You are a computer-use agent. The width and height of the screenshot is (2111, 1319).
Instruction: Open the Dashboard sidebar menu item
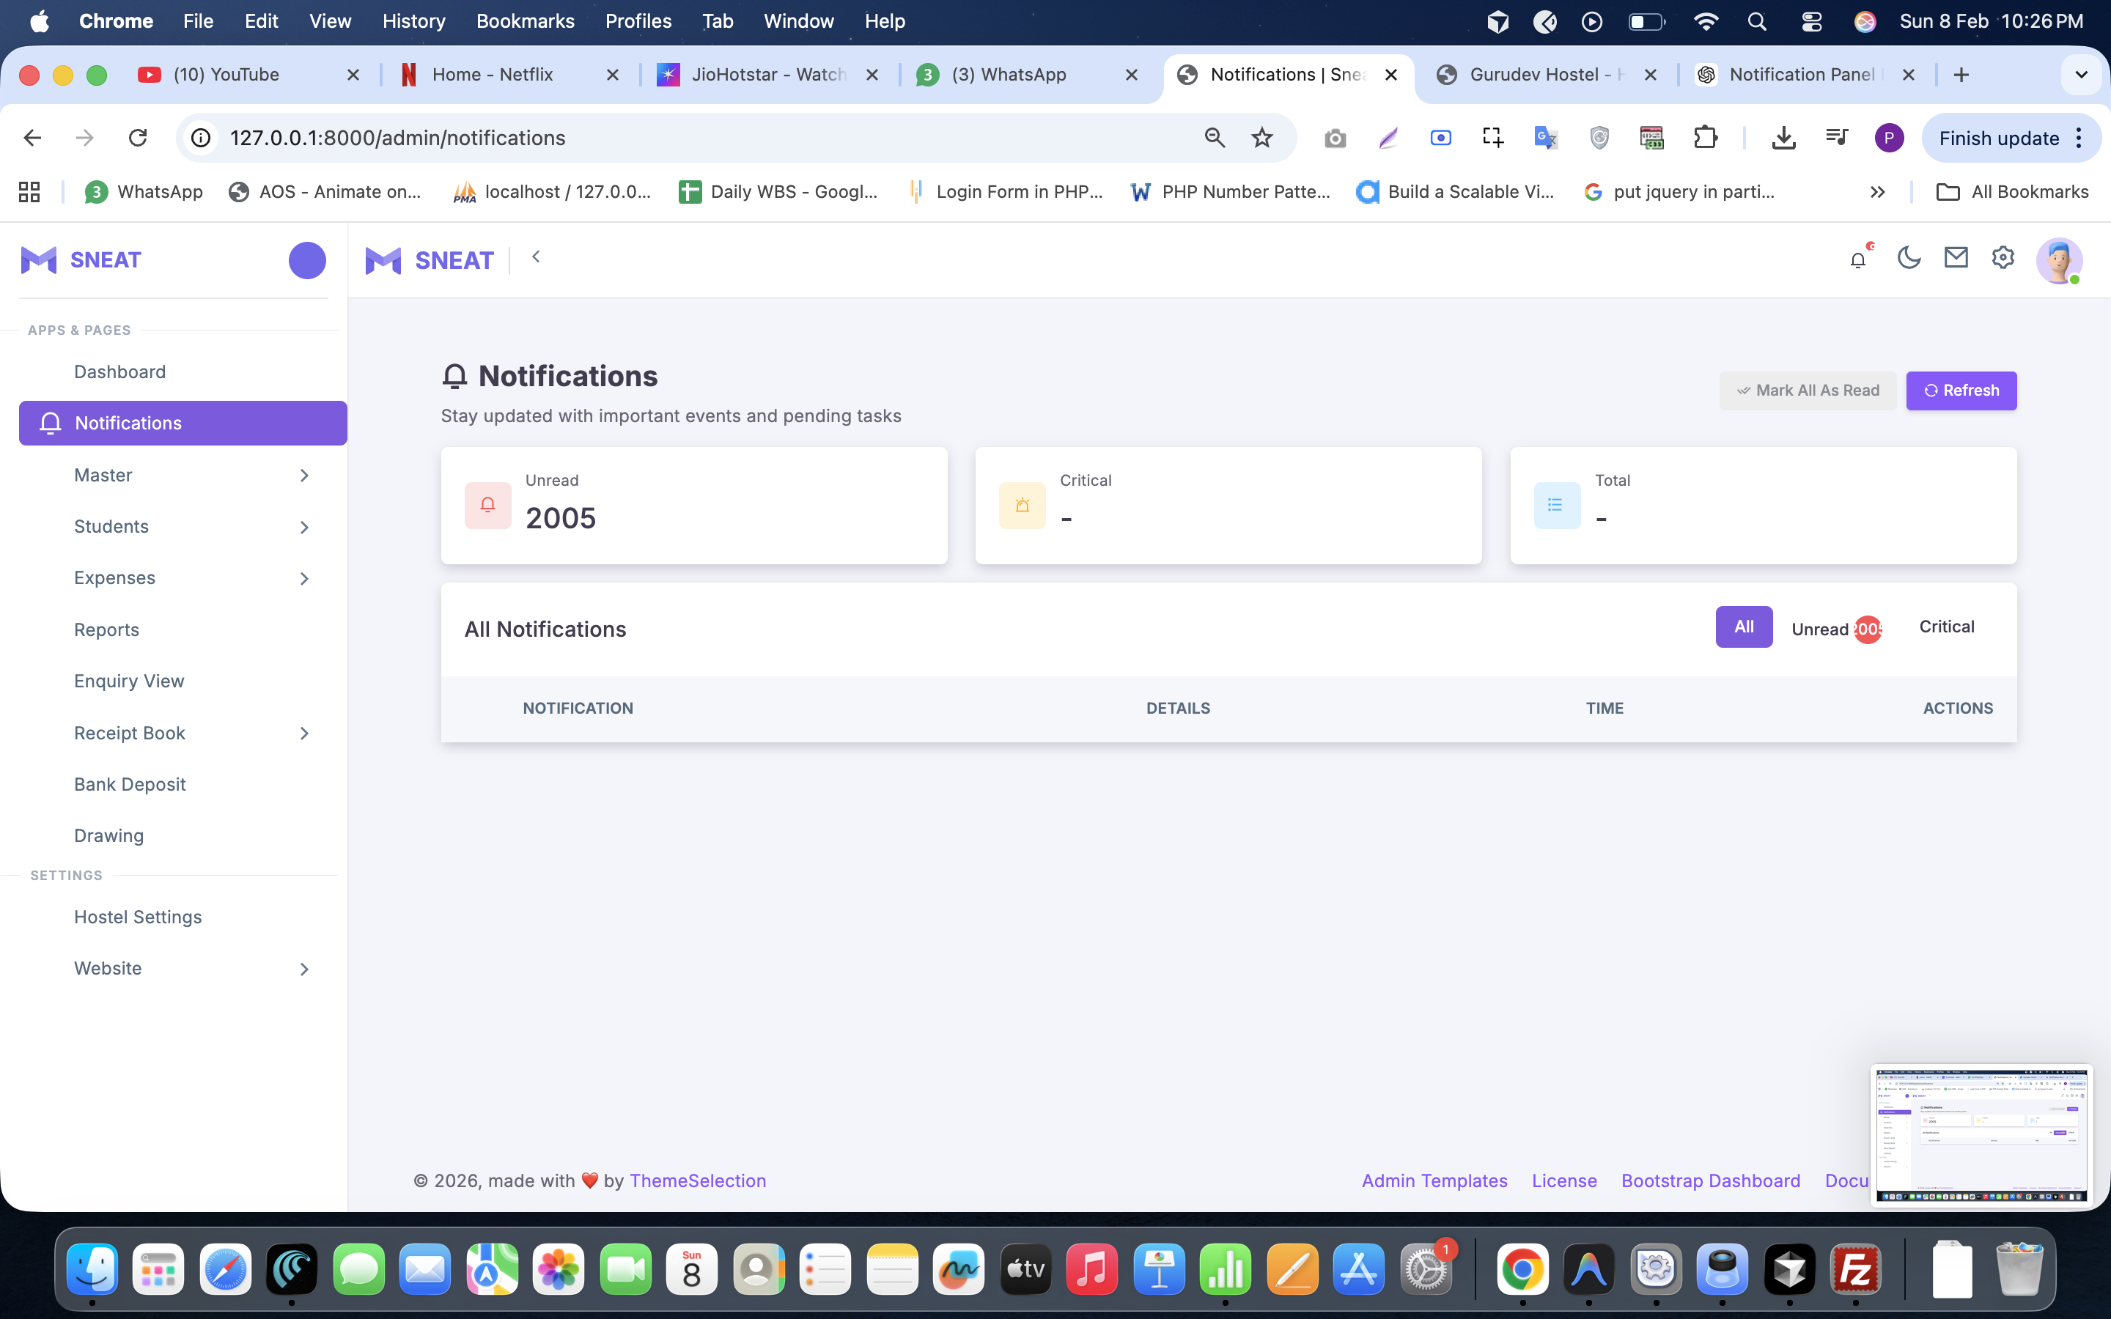(x=119, y=372)
